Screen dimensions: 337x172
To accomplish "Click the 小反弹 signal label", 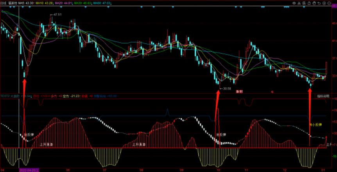I will [x=317, y=125].
